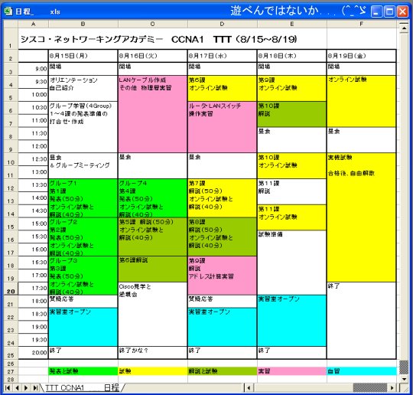Select row 20 header
The width and height of the screenshot is (413, 395).
pyautogui.click(x=11, y=289)
